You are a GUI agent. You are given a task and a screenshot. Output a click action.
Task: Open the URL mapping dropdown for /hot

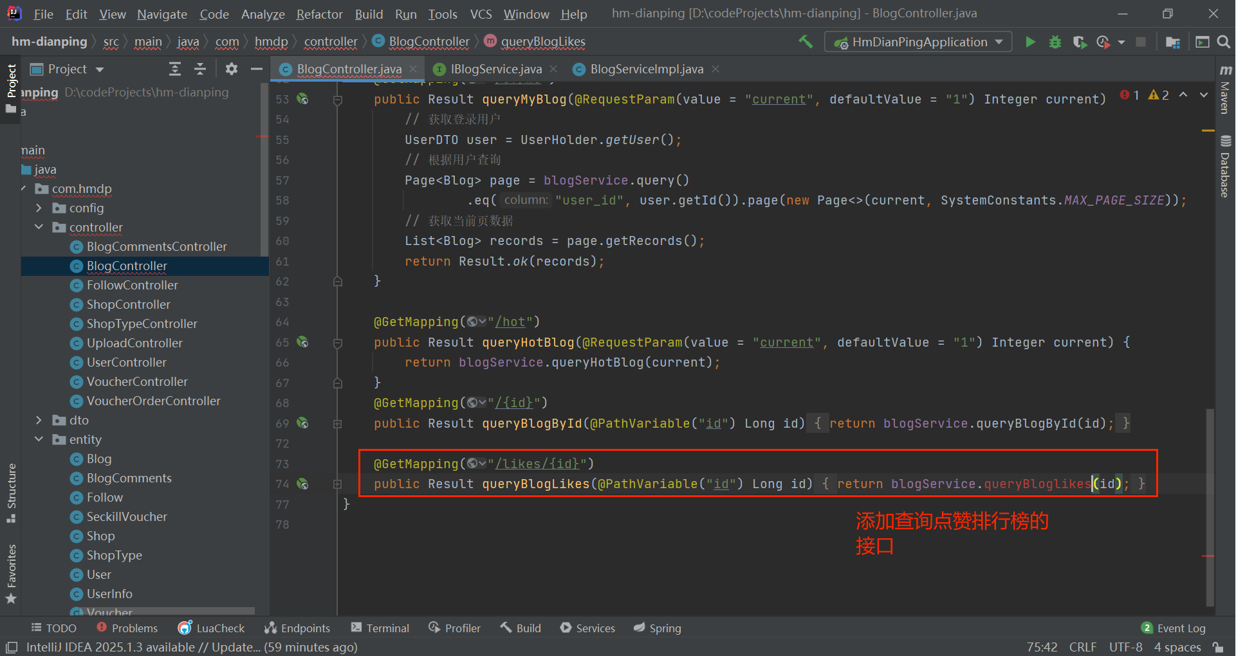coord(476,322)
